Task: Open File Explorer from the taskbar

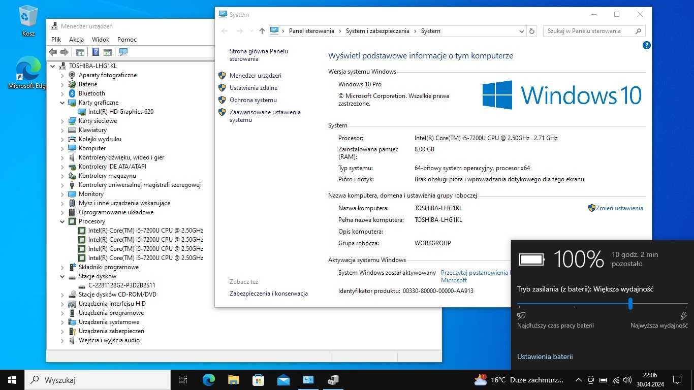Action: point(233,380)
